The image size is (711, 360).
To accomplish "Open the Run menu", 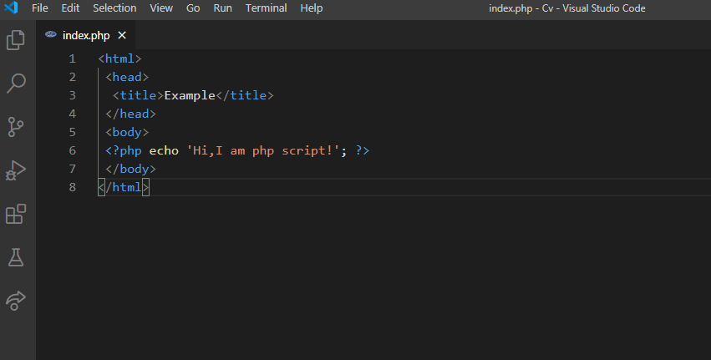I will (222, 8).
